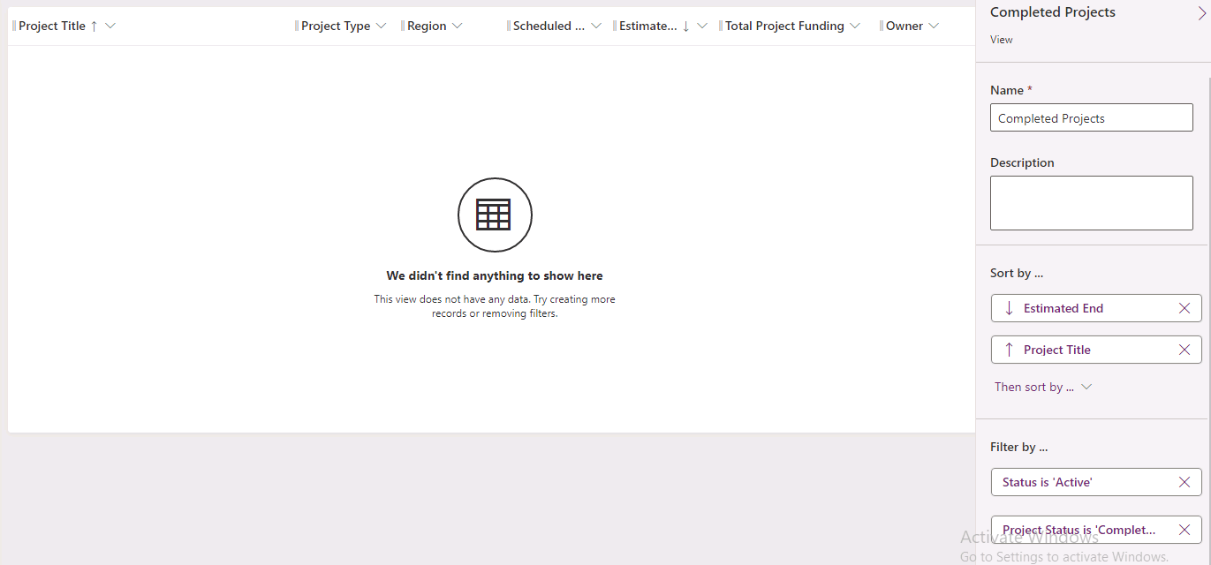
Task: Toggle descending arrow on Estimated End sort
Action: pyautogui.click(x=1010, y=308)
